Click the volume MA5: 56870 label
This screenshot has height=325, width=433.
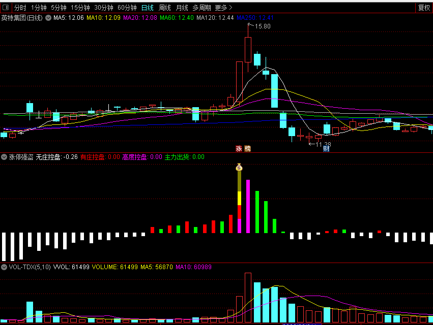[157, 267]
